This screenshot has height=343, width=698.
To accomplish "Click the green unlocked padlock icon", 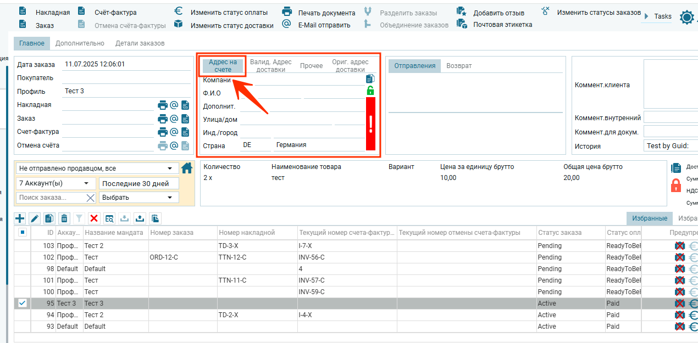I will (370, 91).
